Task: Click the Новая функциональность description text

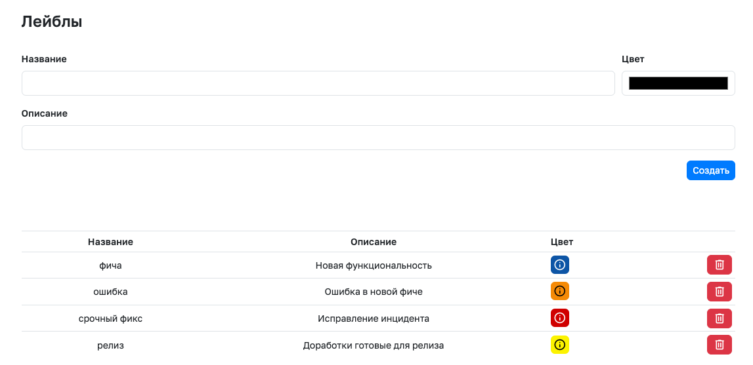Action: (x=374, y=265)
